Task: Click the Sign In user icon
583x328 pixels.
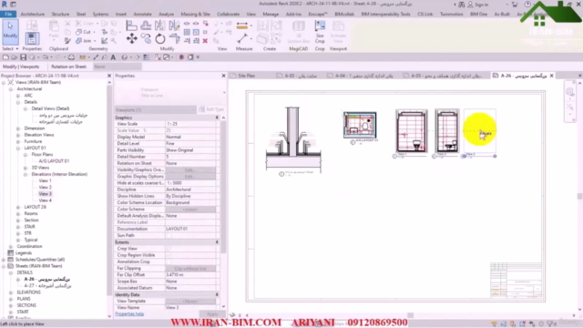Action: [471, 5]
